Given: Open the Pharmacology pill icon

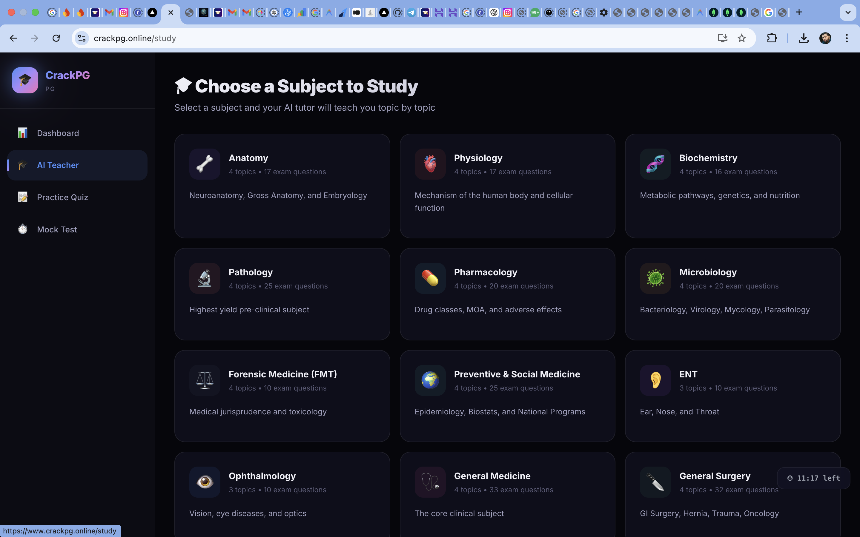Looking at the screenshot, I should [x=430, y=278].
